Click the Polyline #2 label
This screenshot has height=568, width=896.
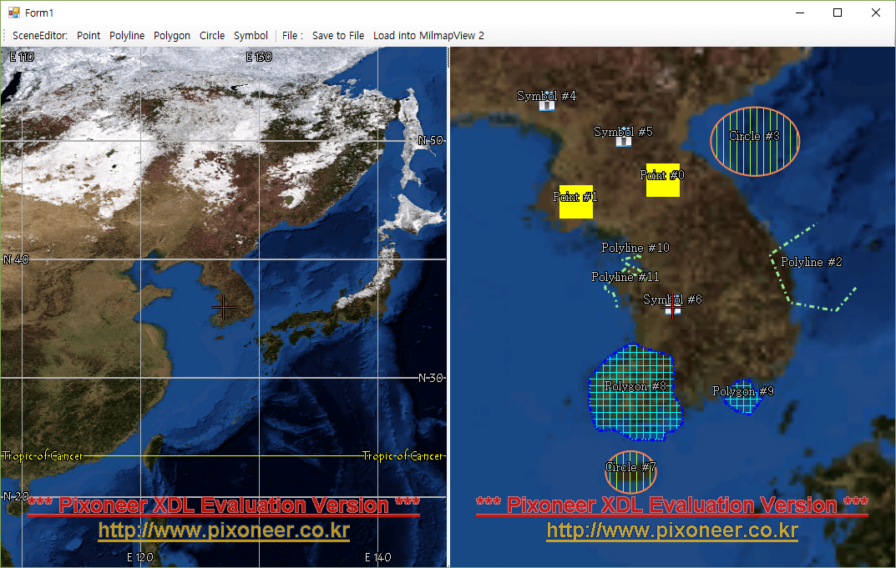pos(812,262)
